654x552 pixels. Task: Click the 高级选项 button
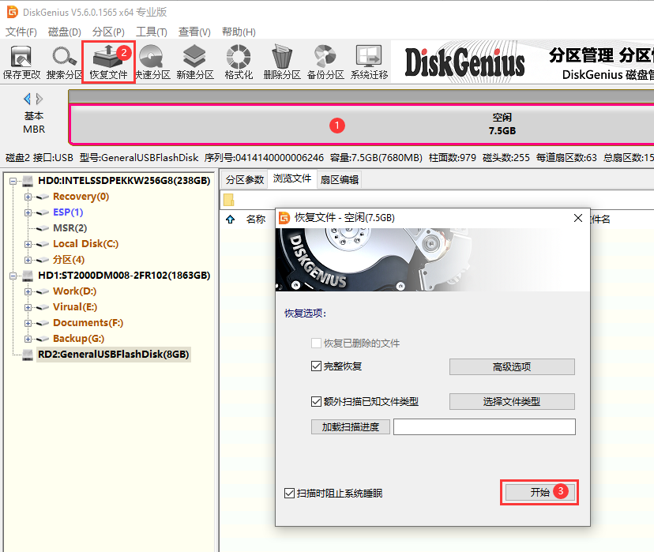pyautogui.click(x=512, y=367)
